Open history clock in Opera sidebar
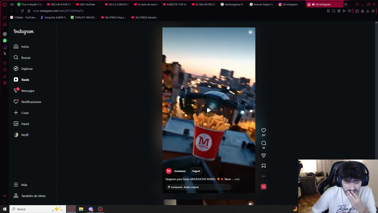 (5, 70)
